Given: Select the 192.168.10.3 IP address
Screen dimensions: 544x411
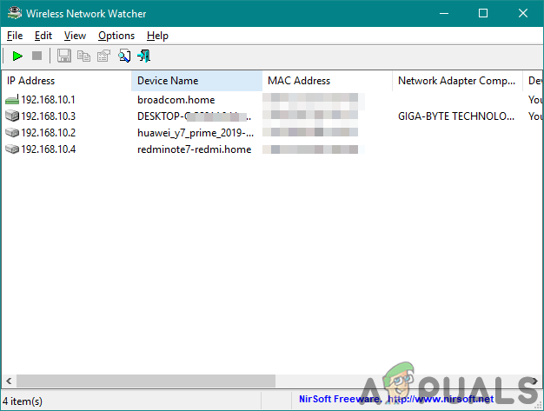Looking at the screenshot, I should (48, 116).
